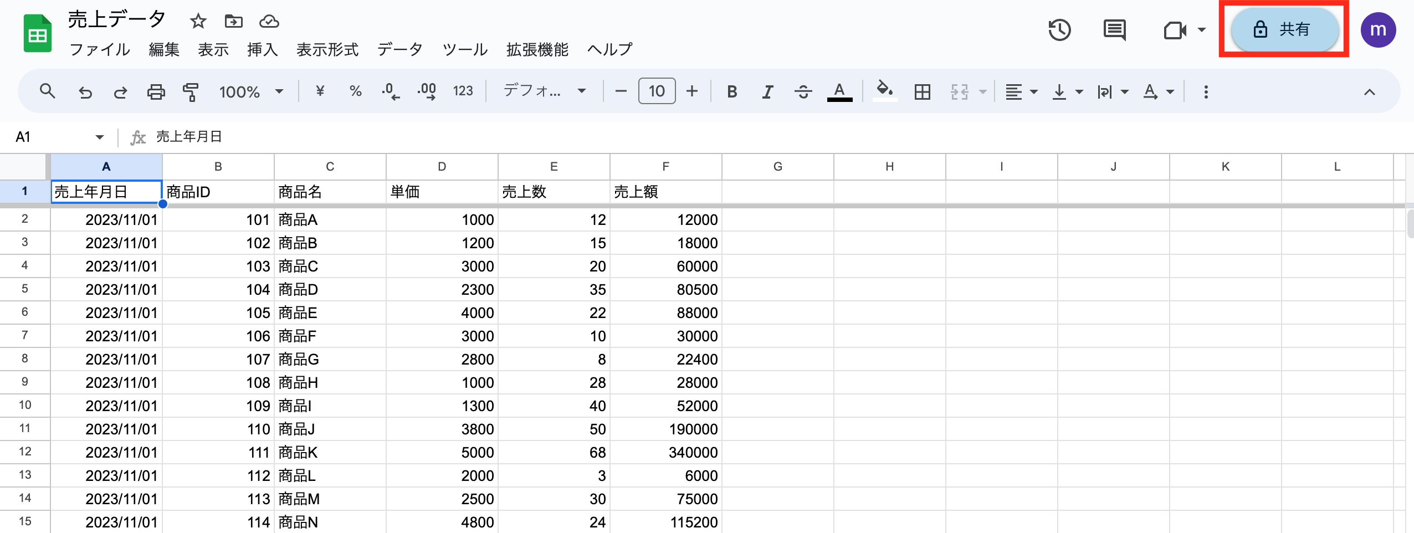Open the 拡張機能 menu
This screenshot has height=533, width=1414.
click(x=537, y=50)
